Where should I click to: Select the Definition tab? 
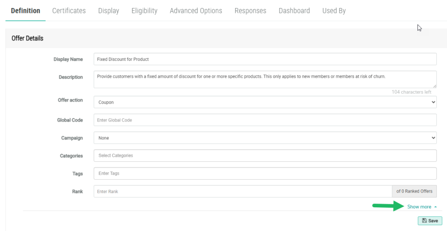coord(25,11)
